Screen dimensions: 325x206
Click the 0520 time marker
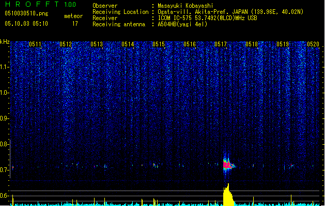point(313,44)
